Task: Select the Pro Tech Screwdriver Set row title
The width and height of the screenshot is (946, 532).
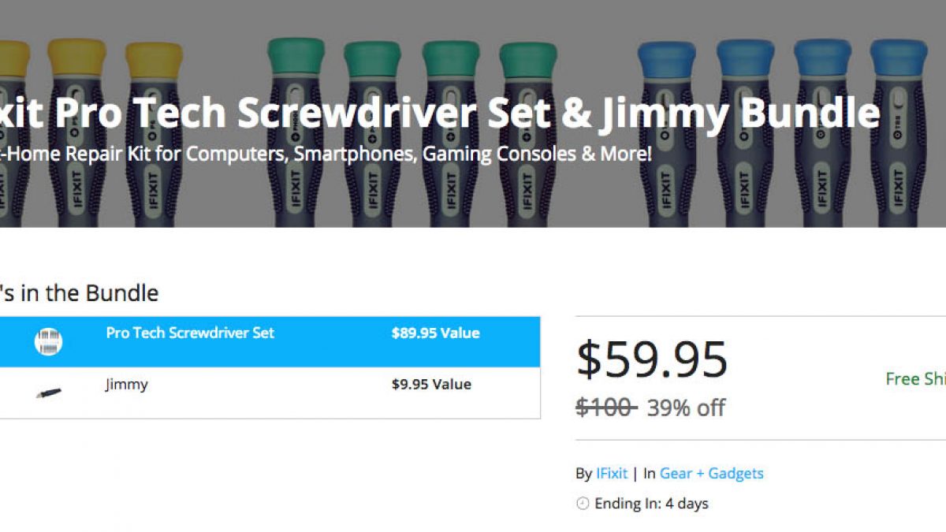Action: tap(190, 333)
